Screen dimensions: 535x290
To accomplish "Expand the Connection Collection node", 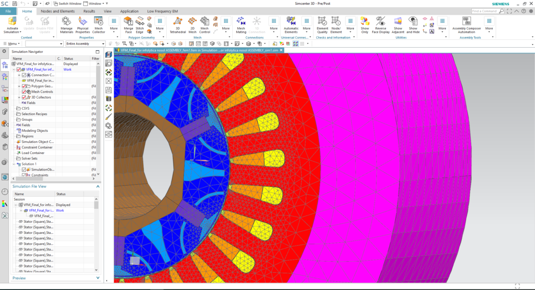I will tap(19, 75).
